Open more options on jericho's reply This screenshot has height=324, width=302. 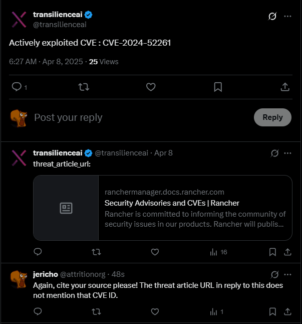[x=287, y=274]
